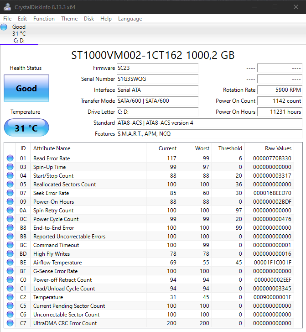The image size is (306, 332).
Task: Click the status orb for Spin Retry Count
Action: (x=10, y=210)
